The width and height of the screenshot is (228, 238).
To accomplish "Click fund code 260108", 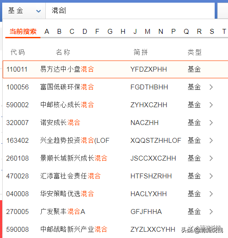I will pos(17,158).
